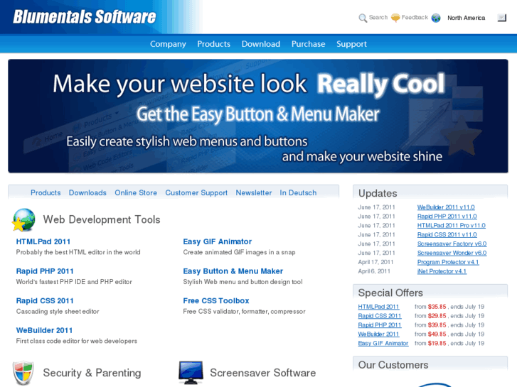Open the Download menu
Image resolution: width=517 pixels, height=387 pixels.
pos(261,44)
